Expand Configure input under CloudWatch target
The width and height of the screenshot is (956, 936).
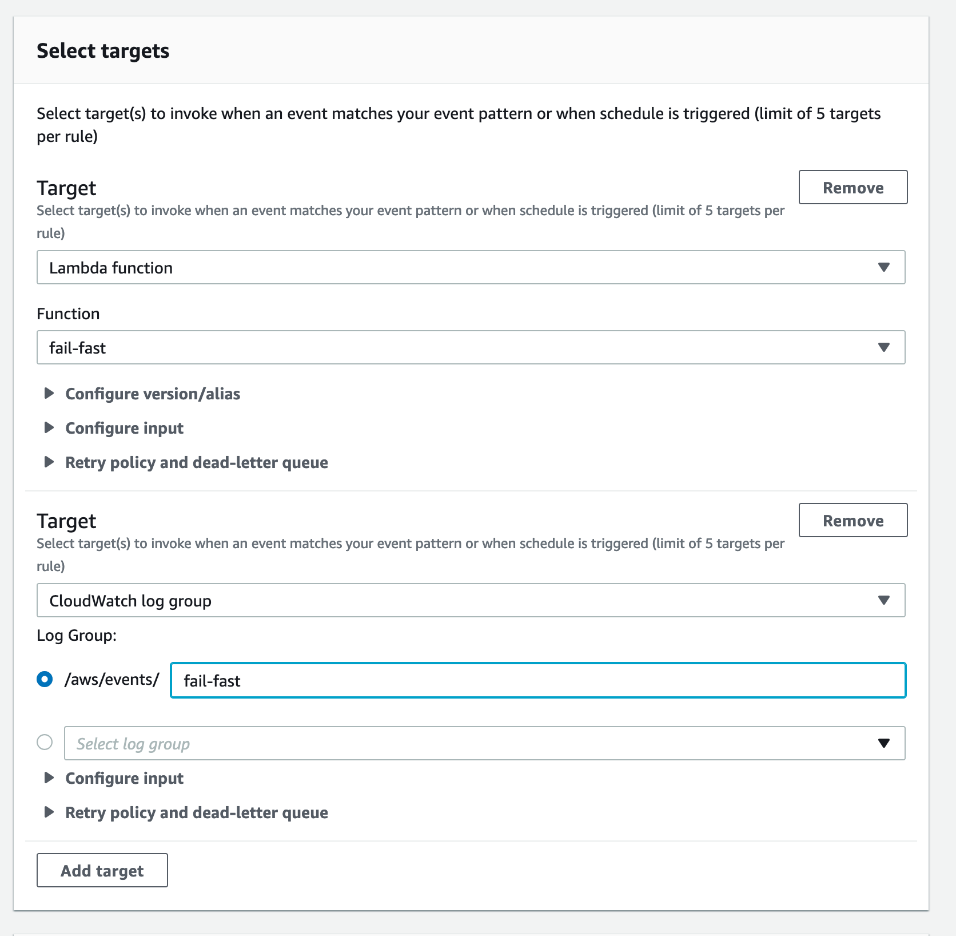[124, 778]
